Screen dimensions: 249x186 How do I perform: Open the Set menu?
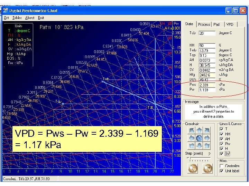pos(6,18)
